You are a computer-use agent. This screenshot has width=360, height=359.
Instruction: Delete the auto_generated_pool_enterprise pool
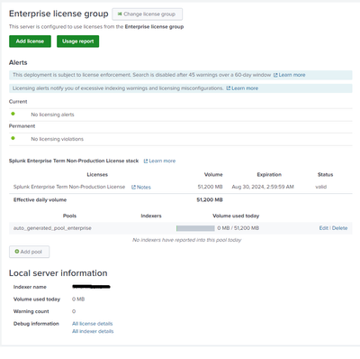pyautogui.click(x=339, y=228)
